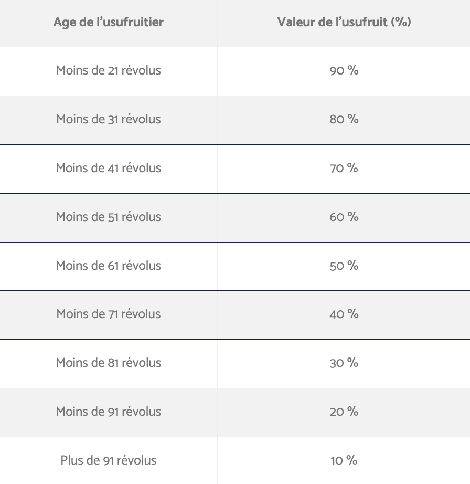Click the 'Age de l'usufruitier' column header
470x484 pixels.
pos(108,22)
